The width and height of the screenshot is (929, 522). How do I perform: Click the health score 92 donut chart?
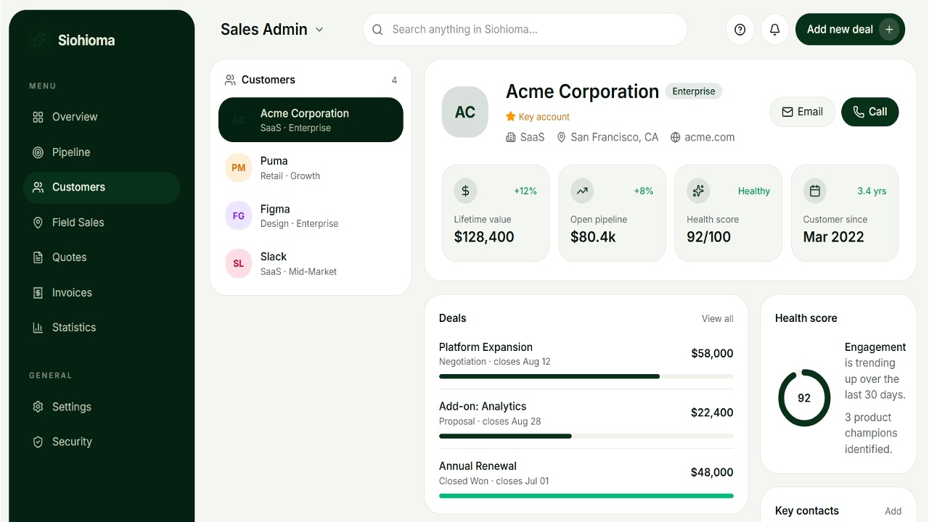[804, 398]
